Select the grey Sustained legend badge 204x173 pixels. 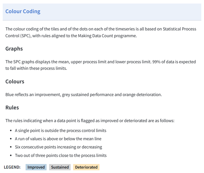tap(60, 167)
